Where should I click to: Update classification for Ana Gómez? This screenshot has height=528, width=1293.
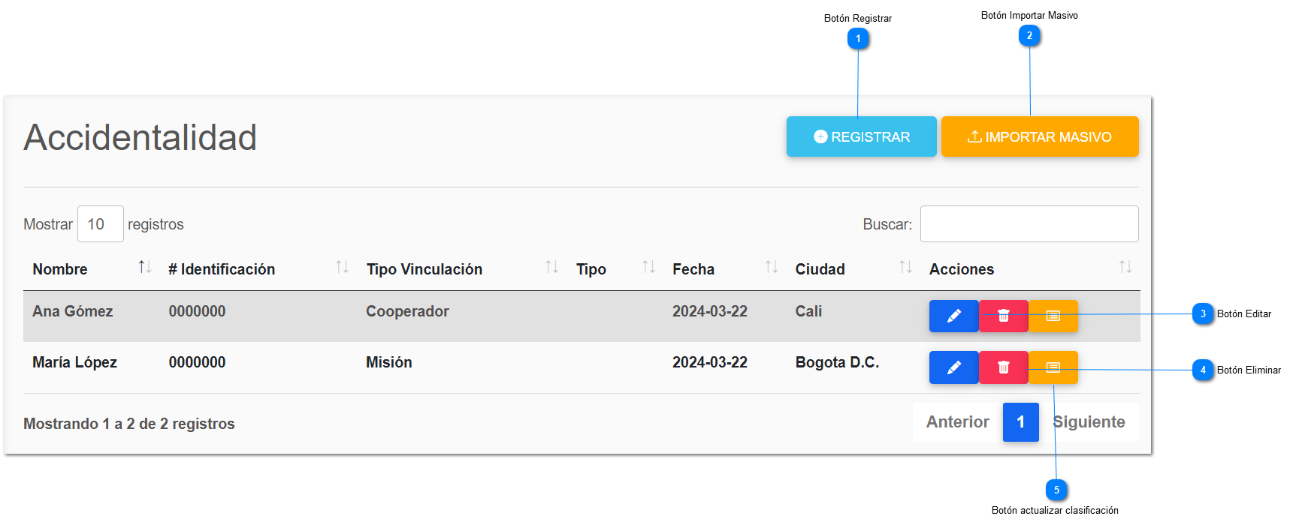(x=1053, y=316)
